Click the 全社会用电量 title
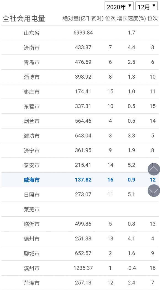 tap(24, 19)
